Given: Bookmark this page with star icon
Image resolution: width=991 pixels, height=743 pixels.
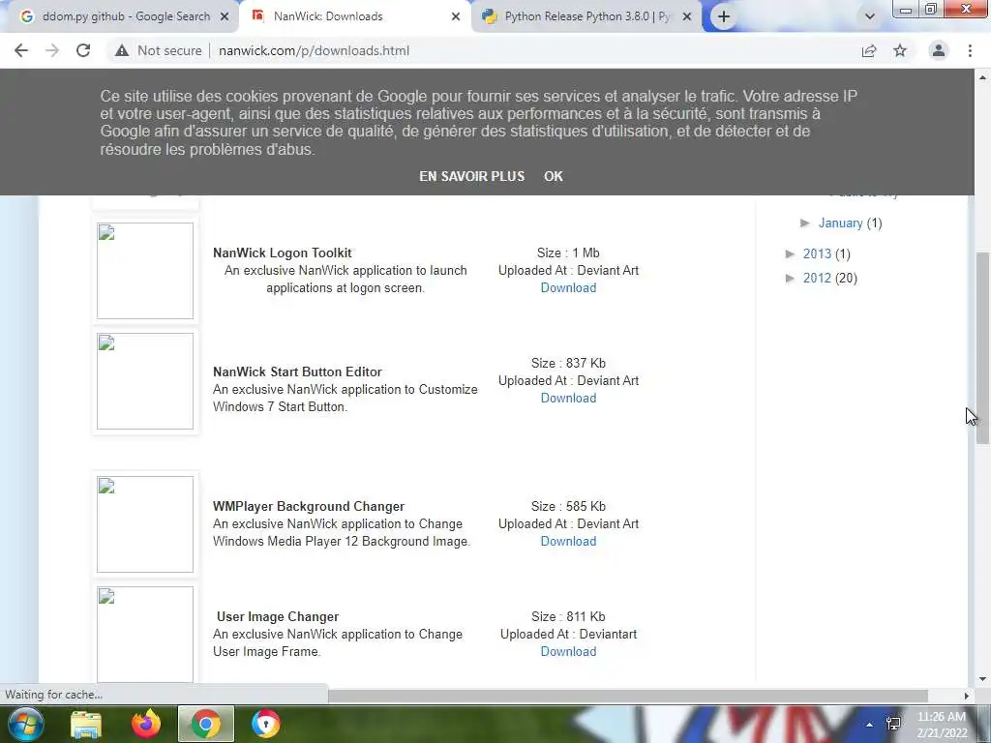Looking at the screenshot, I should (900, 50).
